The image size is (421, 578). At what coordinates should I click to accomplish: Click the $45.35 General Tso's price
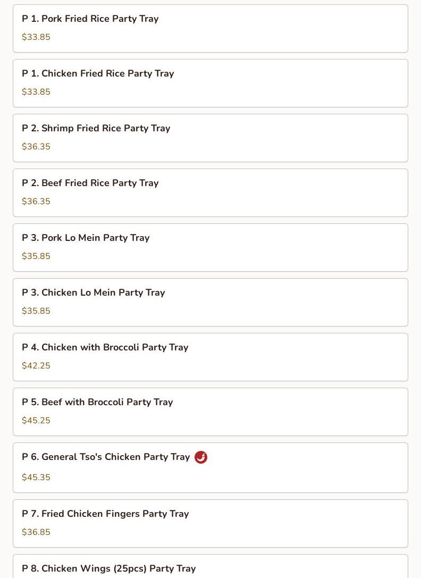pos(36,478)
